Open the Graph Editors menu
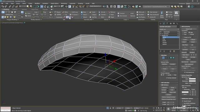Screen dimensions: 200x112 pyautogui.click(x=54, y=3)
